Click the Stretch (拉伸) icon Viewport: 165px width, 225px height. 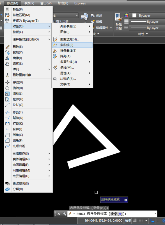tap(7, 99)
